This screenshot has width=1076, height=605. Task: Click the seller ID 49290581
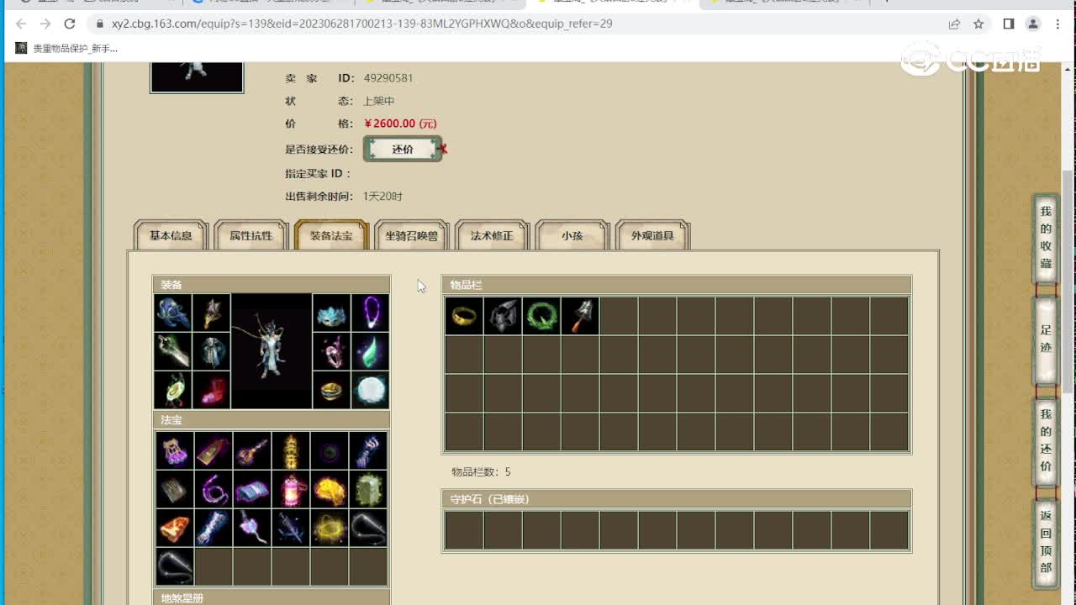pos(388,78)
